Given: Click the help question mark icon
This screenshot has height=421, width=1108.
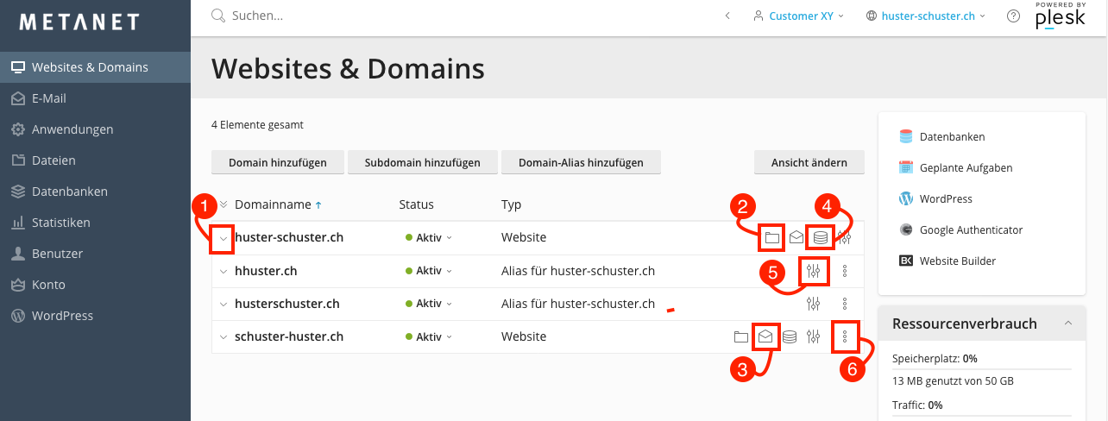Looking at the screenshot, I should pyautogui.click(x=1013, y=16).
